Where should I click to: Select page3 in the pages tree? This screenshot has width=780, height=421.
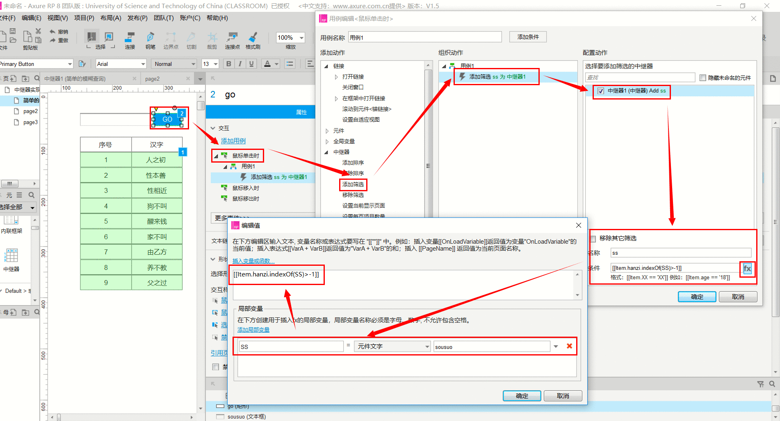click(30, 122)
